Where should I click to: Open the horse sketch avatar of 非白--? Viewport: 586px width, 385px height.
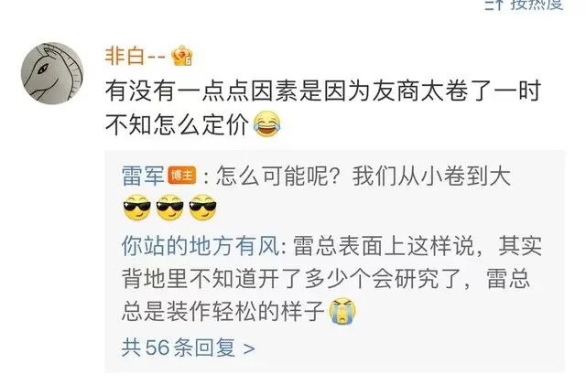pyautogui.click(x=52, y=73)
